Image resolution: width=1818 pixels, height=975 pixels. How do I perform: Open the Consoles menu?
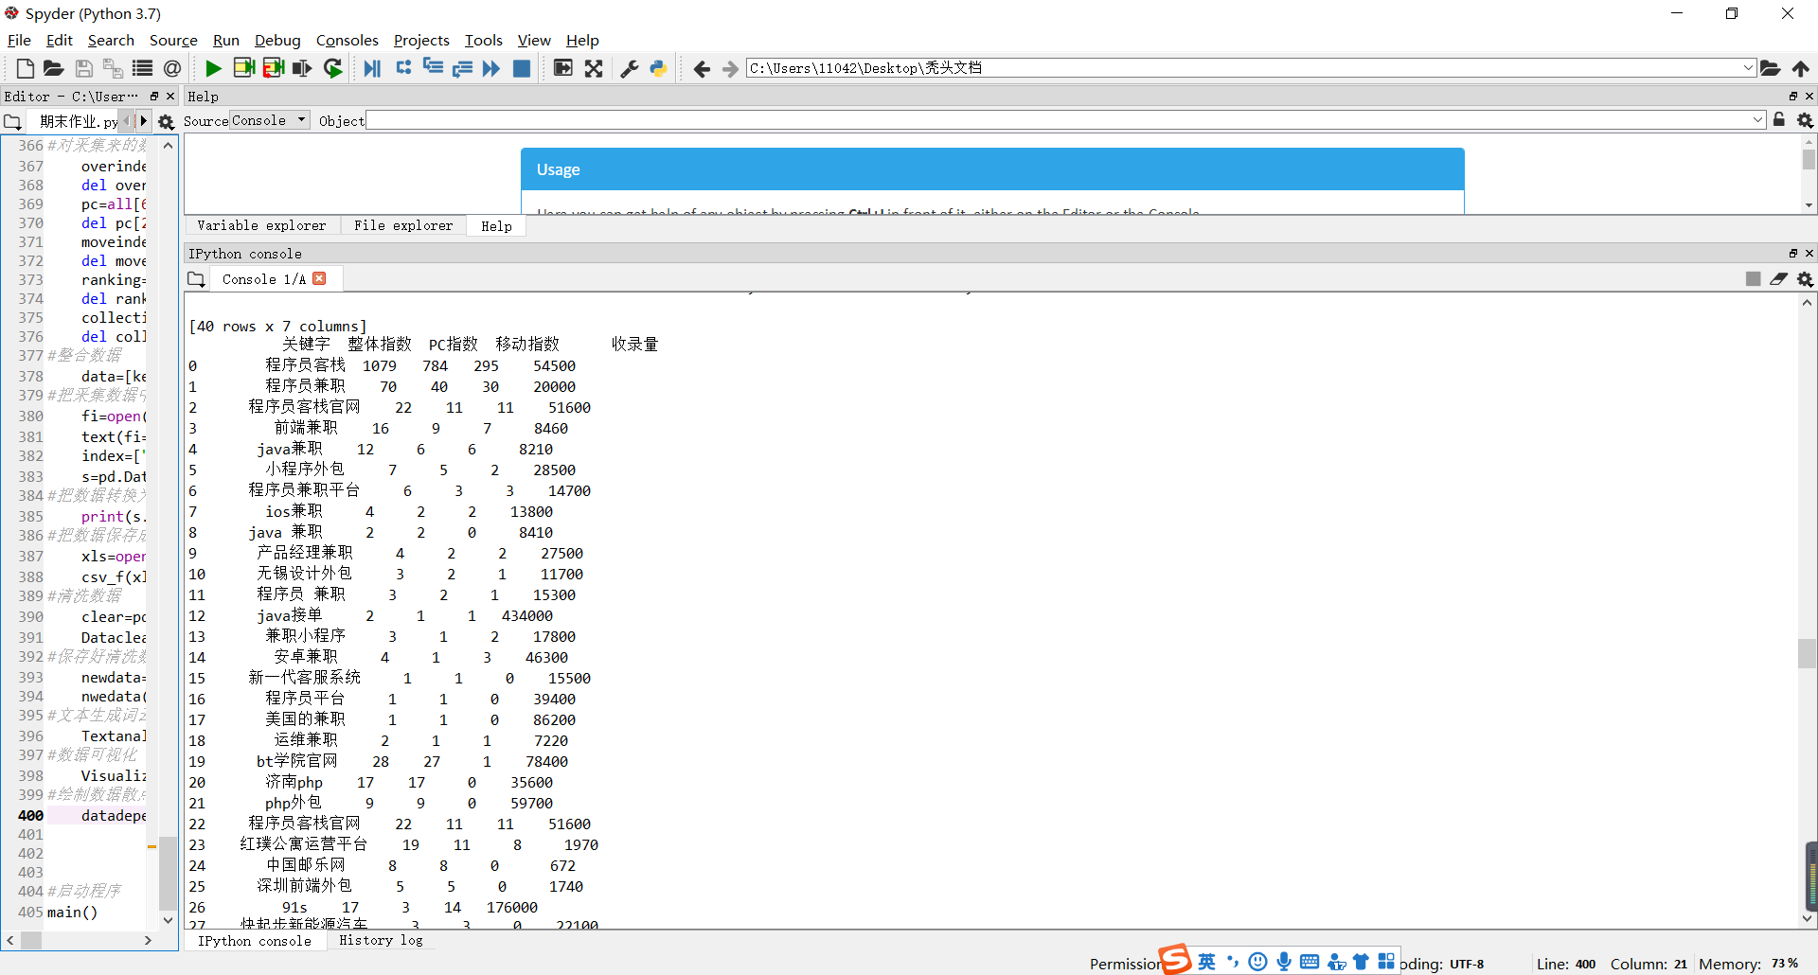pos(347,40)
